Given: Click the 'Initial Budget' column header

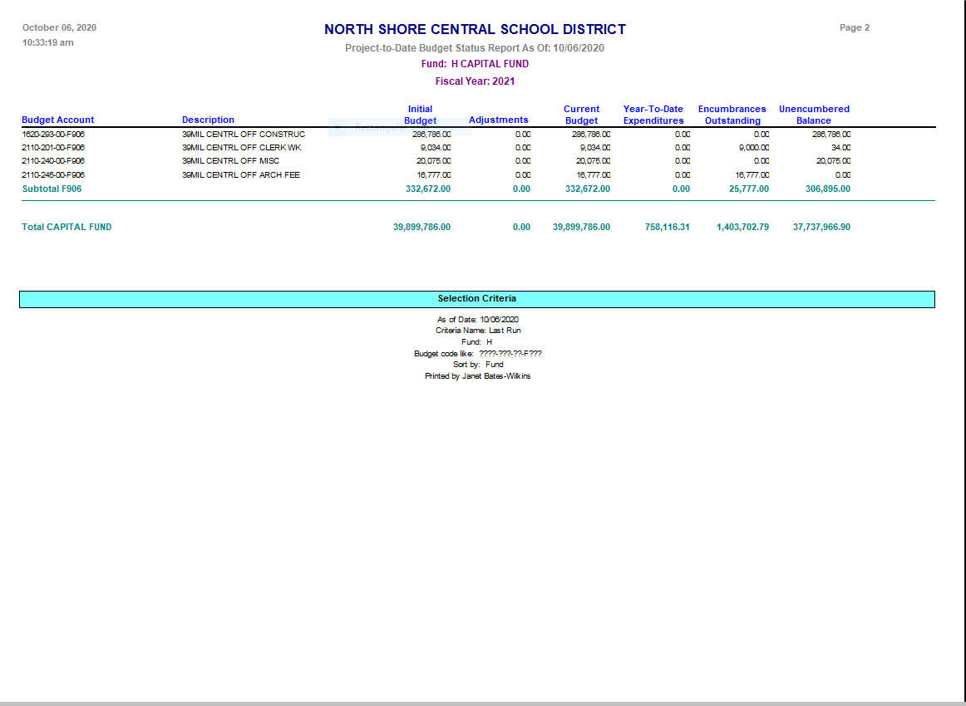Looking at the screenshot, I should click(x=420, y=115).
